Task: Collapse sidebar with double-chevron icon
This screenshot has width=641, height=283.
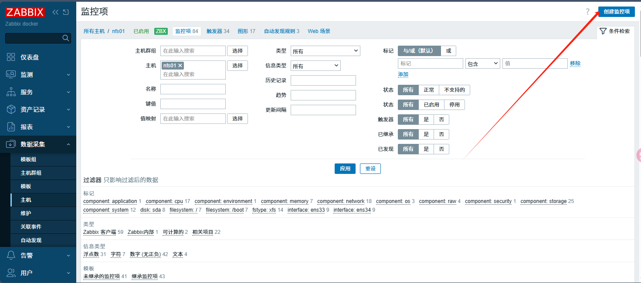Action: pyautogui.click(x=55, y=12)
